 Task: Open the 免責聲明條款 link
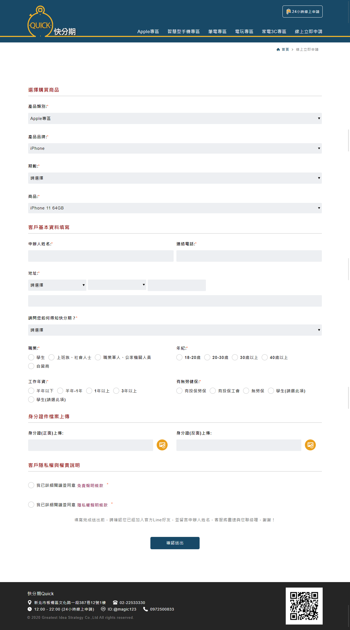pos(90,485)
